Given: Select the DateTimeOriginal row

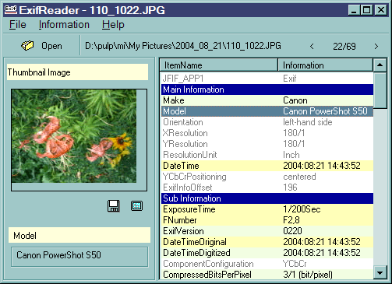Looking at the screenshot, I should (267, 242).
